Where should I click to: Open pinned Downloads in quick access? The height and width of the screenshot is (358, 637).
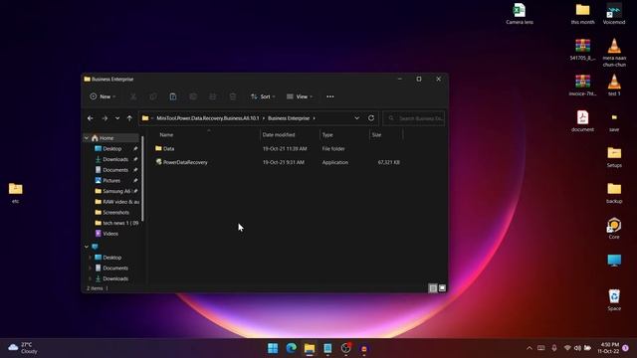coord(114,159)
